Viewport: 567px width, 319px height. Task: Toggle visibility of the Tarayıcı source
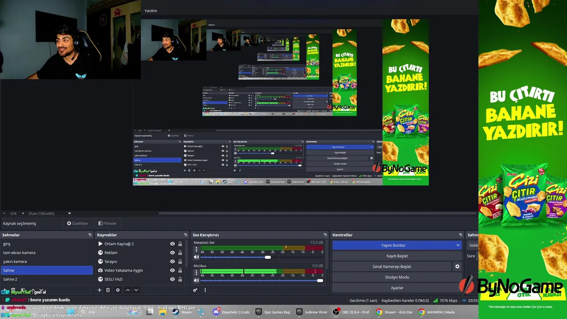(172, 261)
